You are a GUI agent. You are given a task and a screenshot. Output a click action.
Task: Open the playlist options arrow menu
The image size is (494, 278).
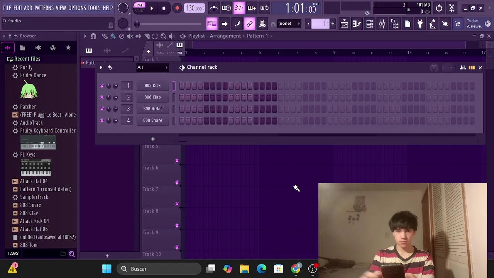[85, 36]
